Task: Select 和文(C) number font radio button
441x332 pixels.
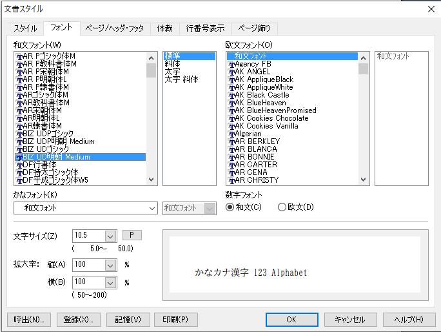Action: pos(230,207)
